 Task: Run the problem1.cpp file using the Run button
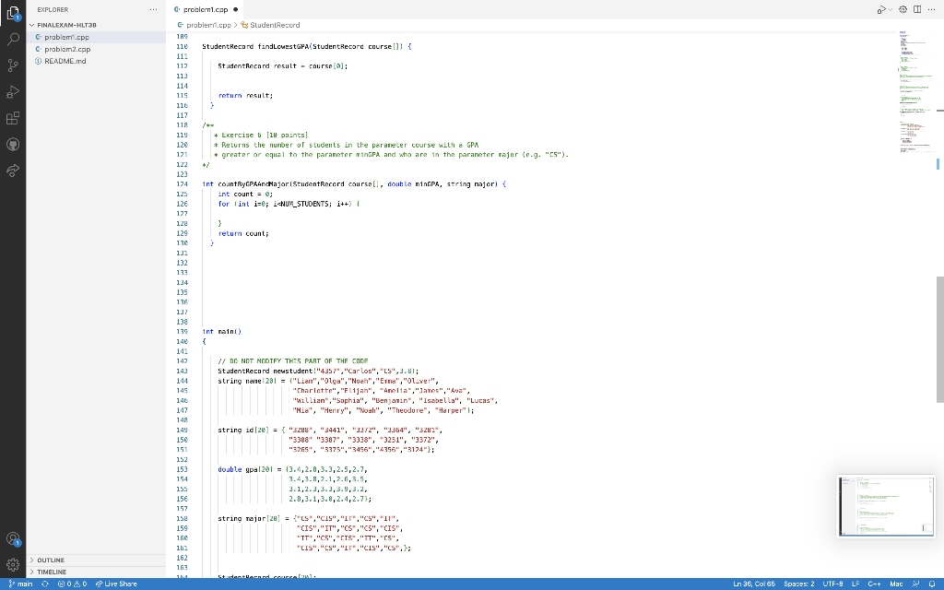point(880,7)
